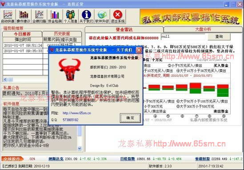Switch to the 今日推荐 tab
The width and height of the screenshot is (244, 170).
click(x=22, y=34)
